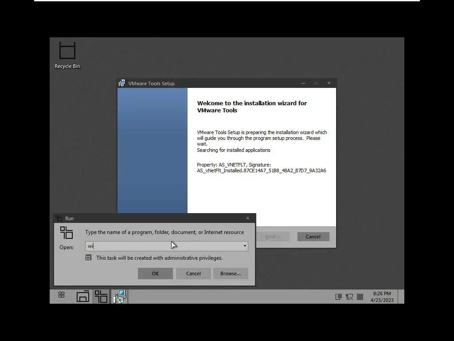Minimize the VMware Tools Setup window
This screenshot has width=454, height=341.
tap(303, 83)
